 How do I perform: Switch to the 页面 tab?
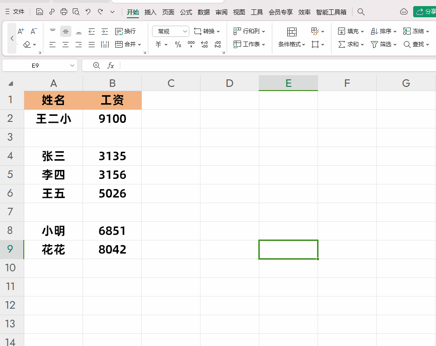[x=168, y=12]
